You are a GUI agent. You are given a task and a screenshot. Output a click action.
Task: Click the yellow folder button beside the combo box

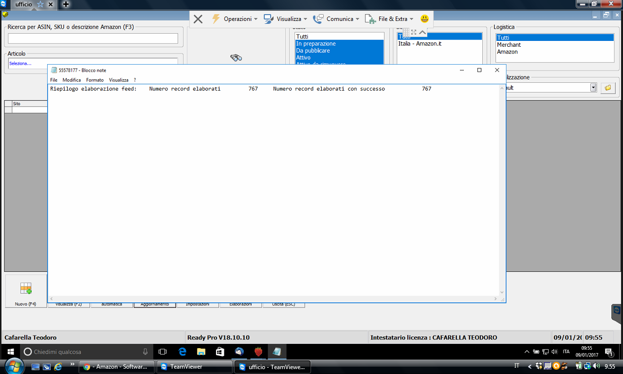[608, 88]
